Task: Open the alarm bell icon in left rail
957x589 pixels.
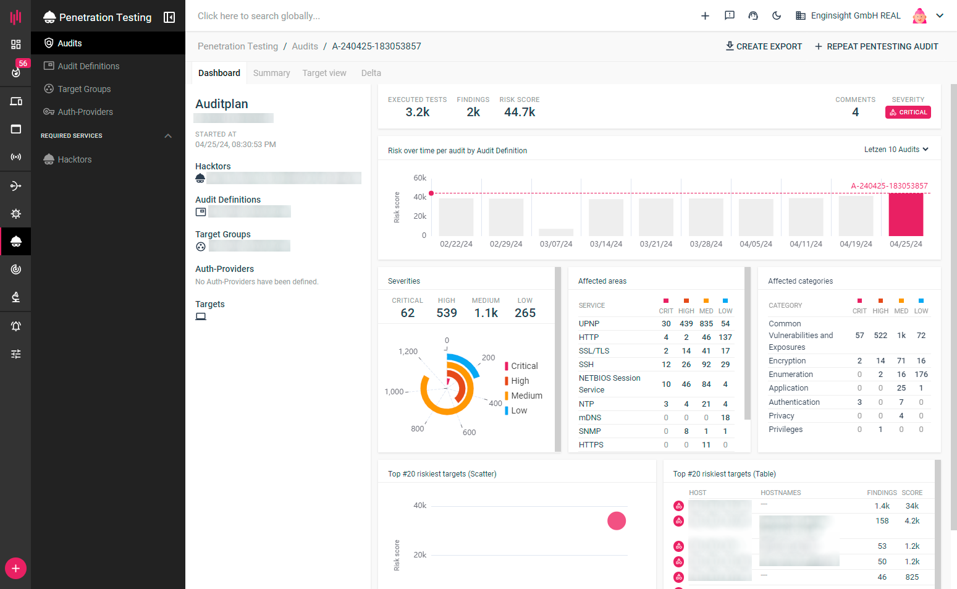Action: point(16,326)
